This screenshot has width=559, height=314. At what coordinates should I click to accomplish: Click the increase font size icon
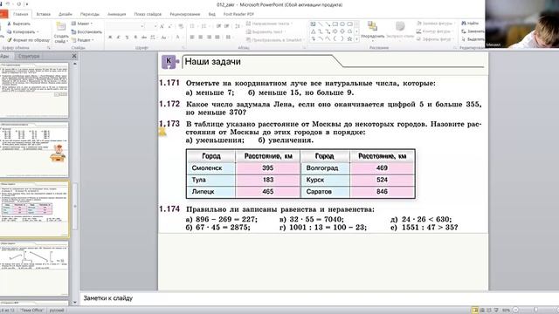(162, 26)
